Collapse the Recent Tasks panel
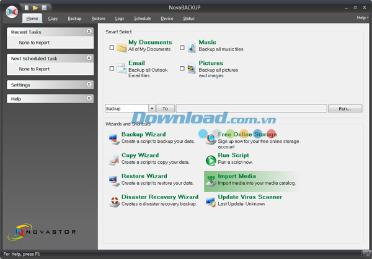 click(89, 32)
